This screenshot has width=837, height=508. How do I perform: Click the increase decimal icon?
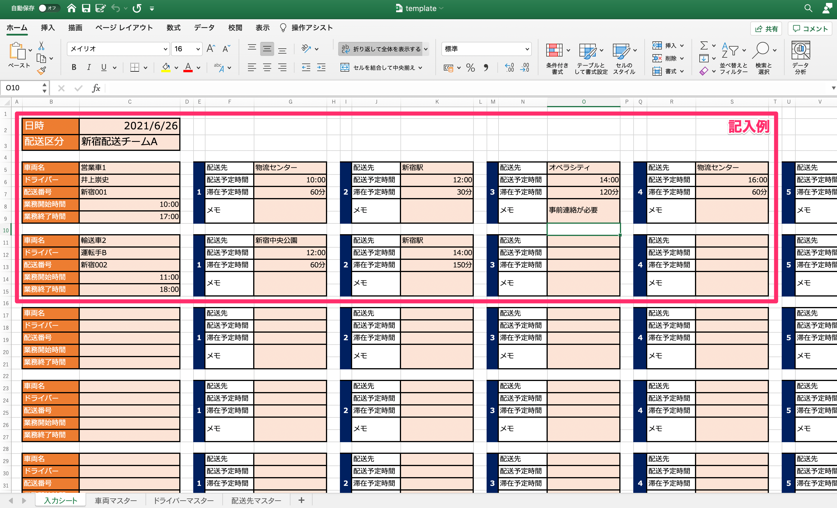coord(509,67)
